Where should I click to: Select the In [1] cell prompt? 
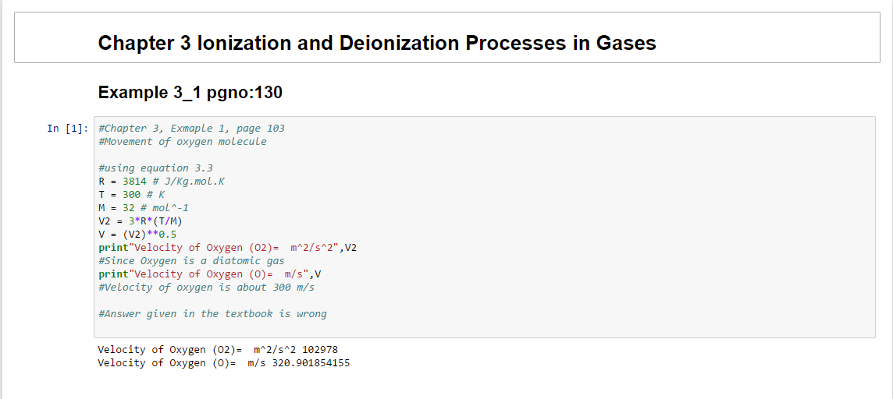coord(67,129)
